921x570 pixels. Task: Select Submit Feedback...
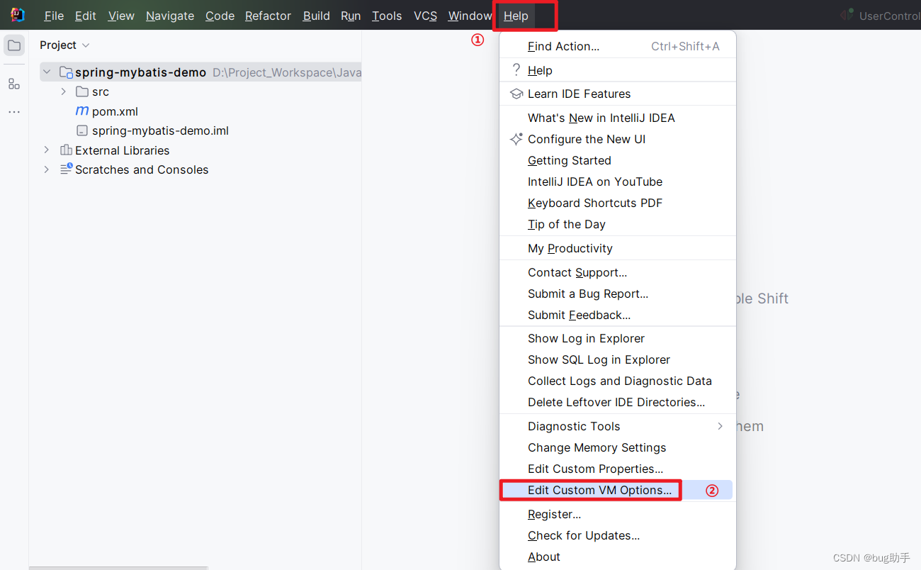618,315
